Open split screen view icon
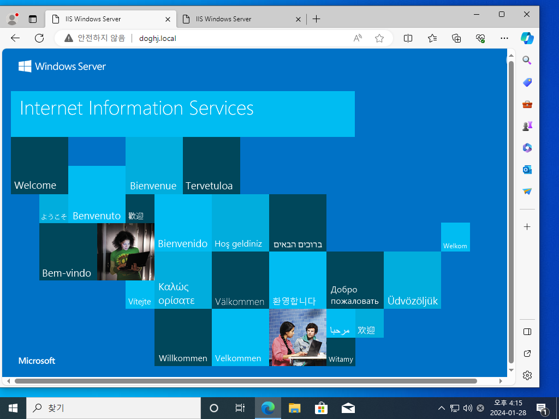The image size is (559, 419). point(408,38)
